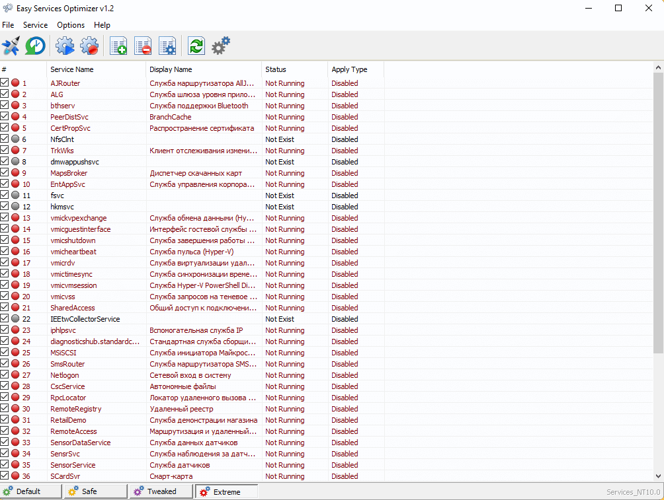Switch to the Default profile tab
Screen dimensions: 664x500
click(30, 491)
